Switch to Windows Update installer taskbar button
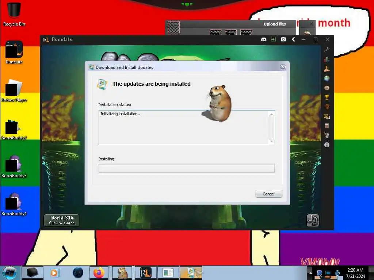The height and width of the screenshot is (280, 374). [x=191, y=273]
